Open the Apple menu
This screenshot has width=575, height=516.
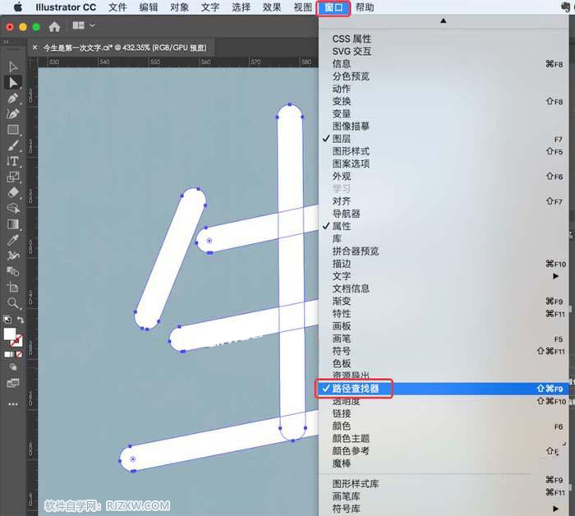click(x=17, y=7)
